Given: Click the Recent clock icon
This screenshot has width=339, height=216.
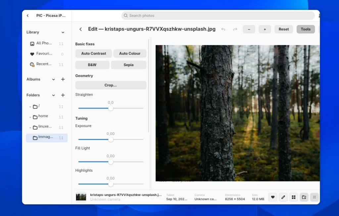Looking at the screenshot, I should point(32,65).
